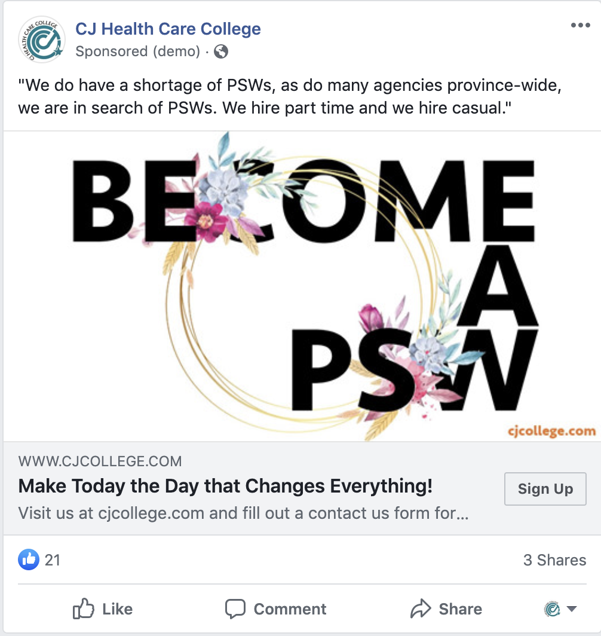Click the Comment label under the post
Image resolution: width=601 pixels, height=636 pixels.
pyautogui.click(x=290, y=609)
